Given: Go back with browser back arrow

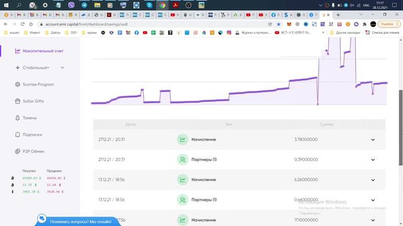Looking at the screenshot, I should (x=6, y=24).
